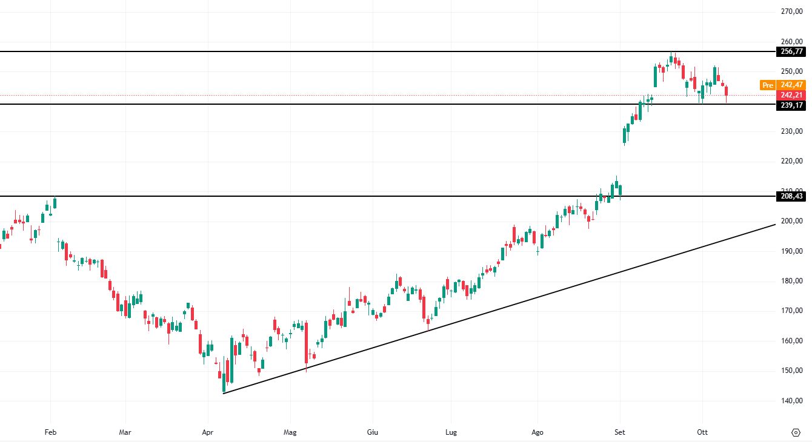The height and width of the screenshot is (442, 812).
Task: Click the 239,17 horizontal line price label
Action: [x=792, y=105]
